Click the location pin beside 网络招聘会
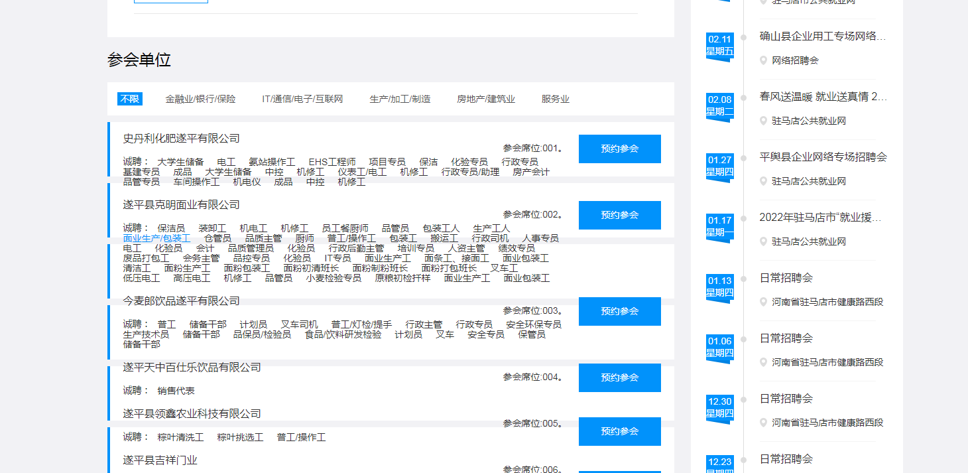 [x=763, y=60]
